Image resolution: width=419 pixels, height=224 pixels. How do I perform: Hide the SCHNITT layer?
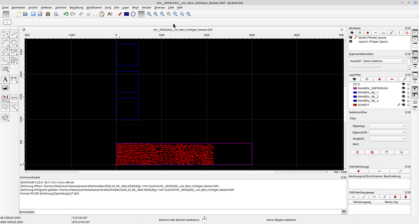click(403, 105)
